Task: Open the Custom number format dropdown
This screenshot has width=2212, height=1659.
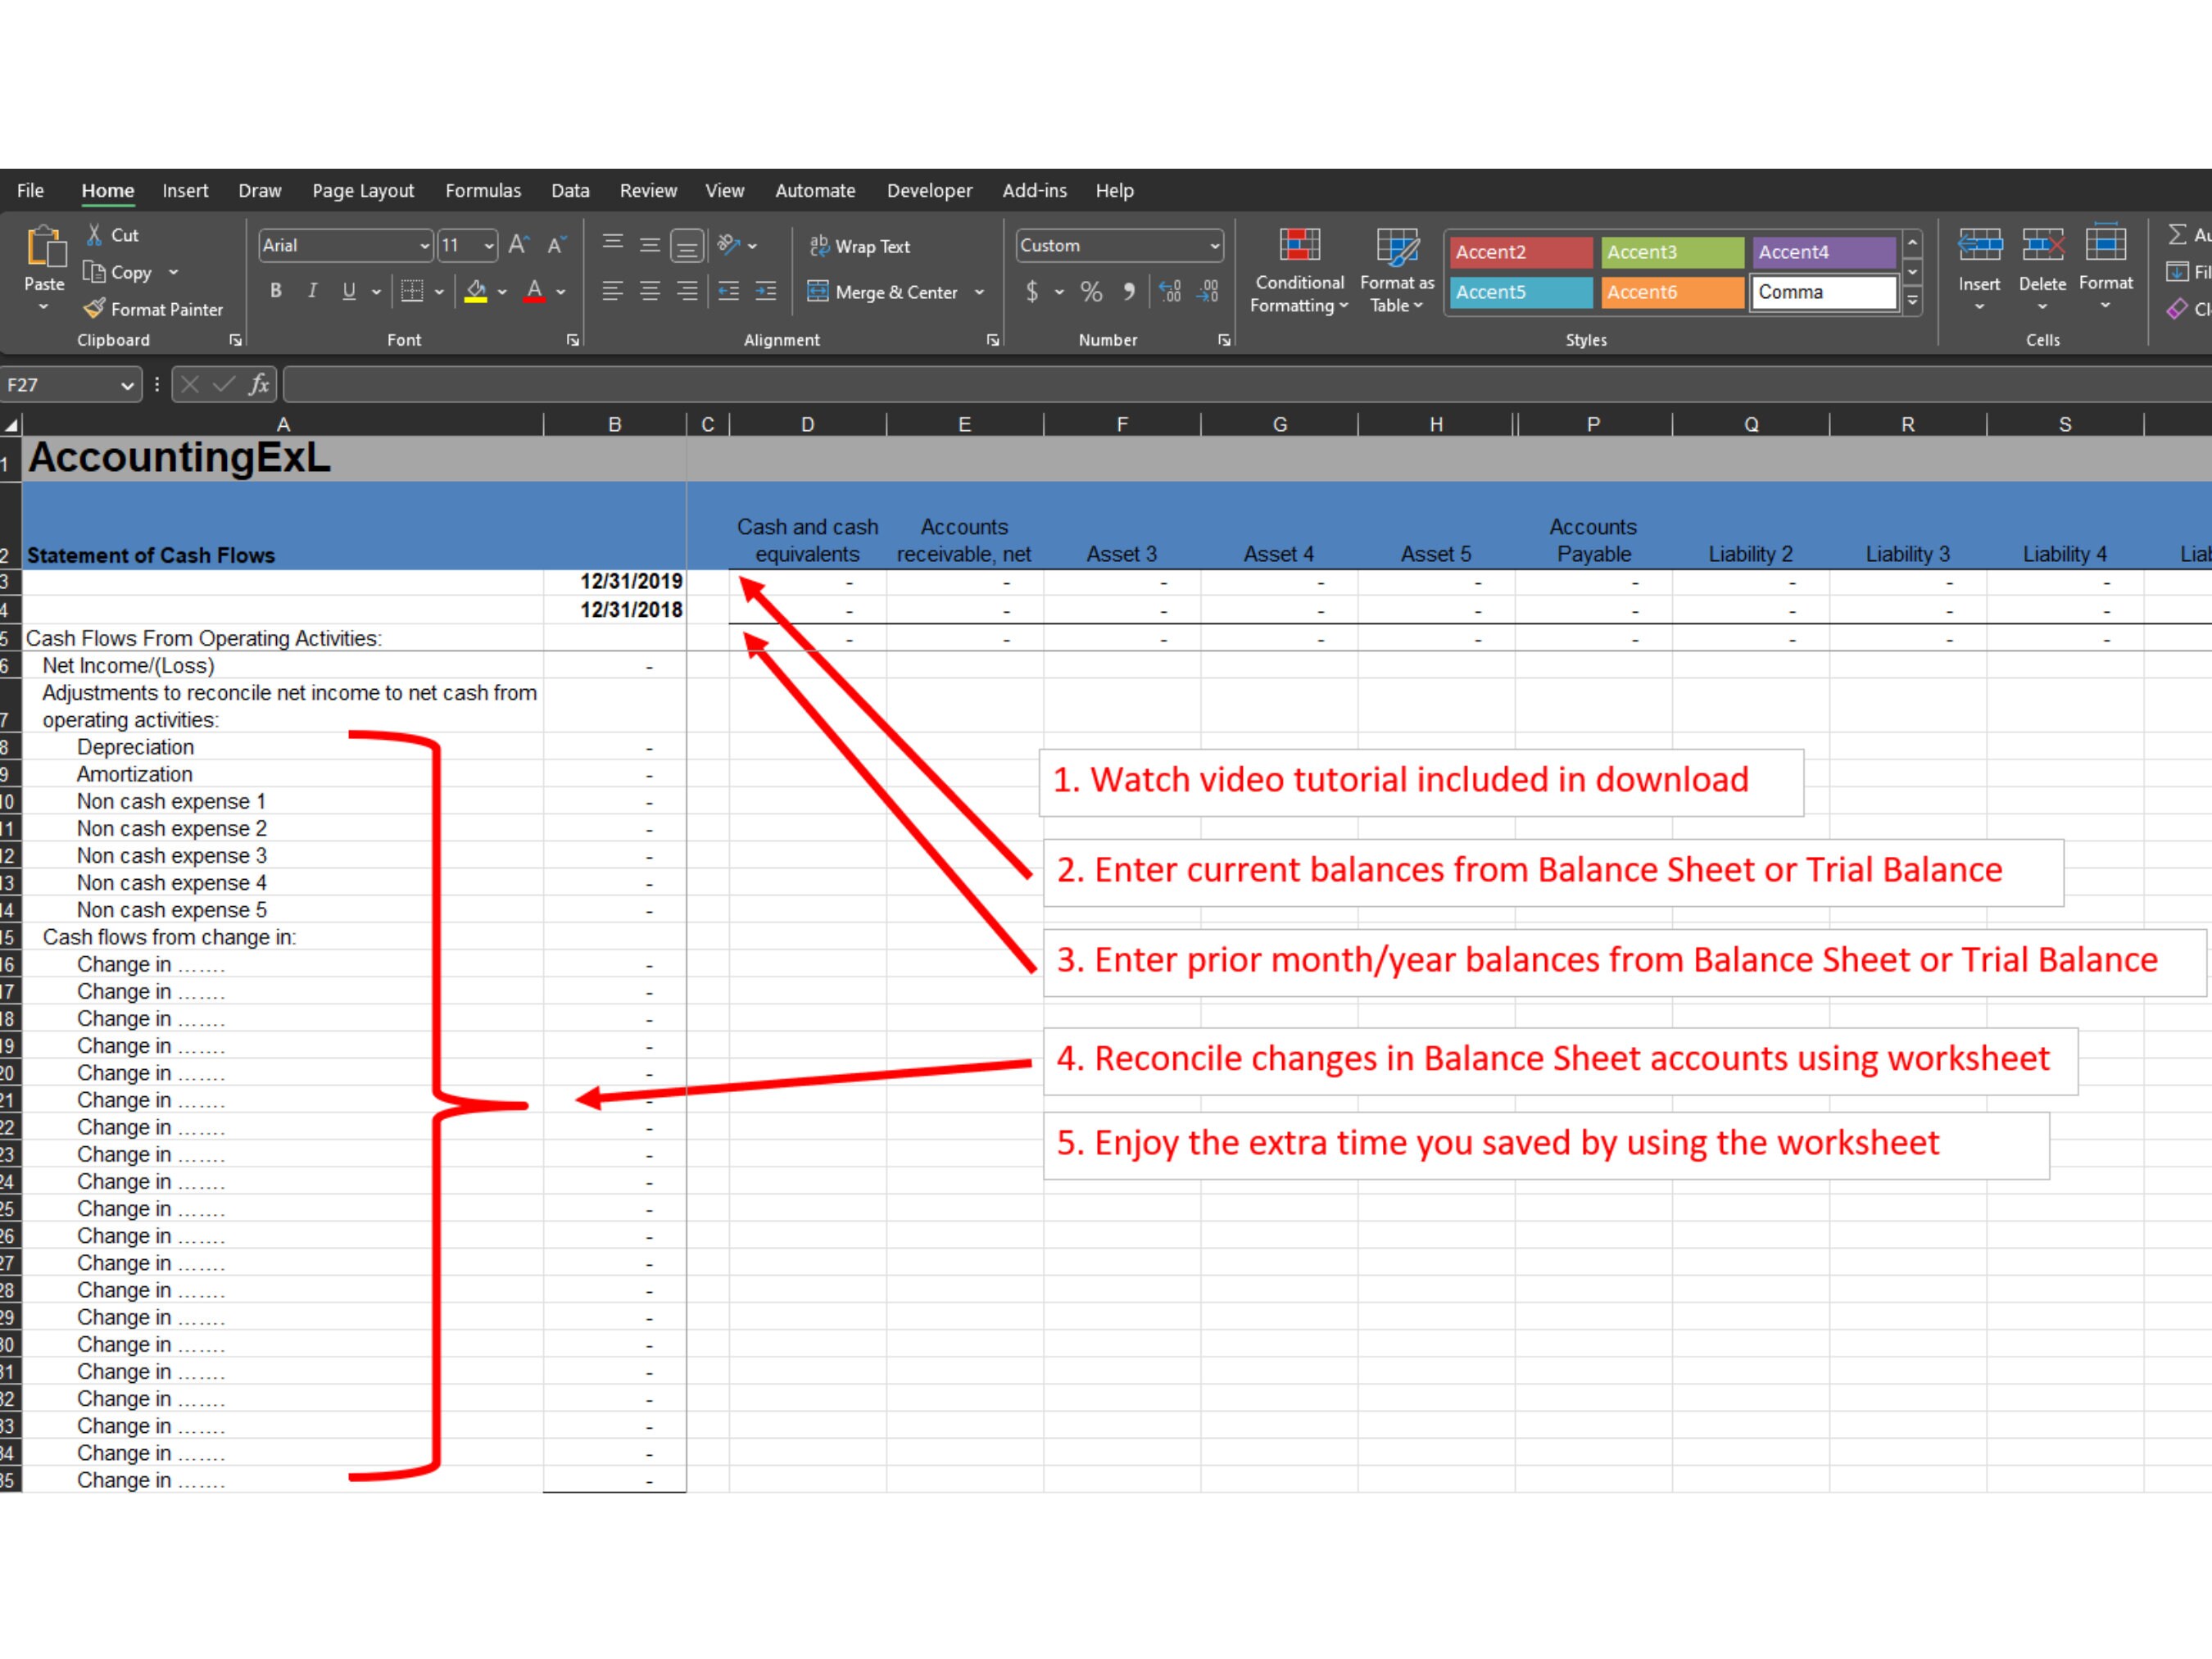Action: click(x=1214, y=246)
